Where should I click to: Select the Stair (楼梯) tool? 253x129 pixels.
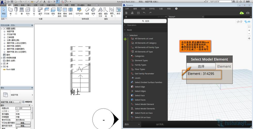(93, 11)
